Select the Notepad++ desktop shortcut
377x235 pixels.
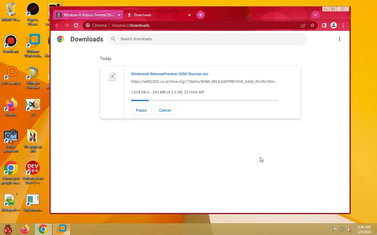tap(11, 203)
